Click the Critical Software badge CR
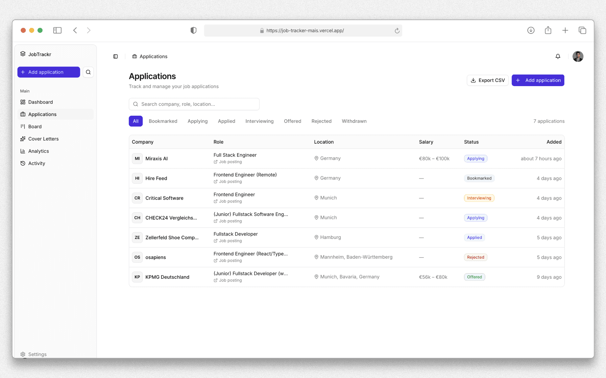 tap(137, 198)
